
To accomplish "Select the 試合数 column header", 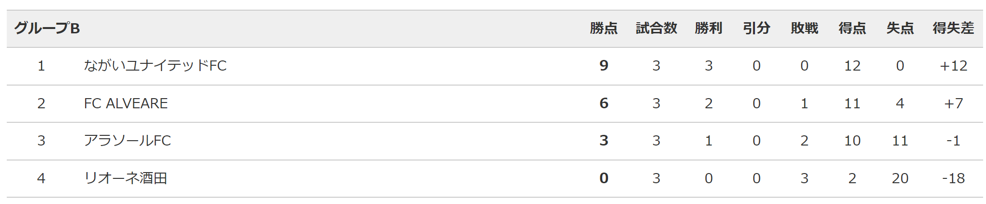I will pos(656,29).
